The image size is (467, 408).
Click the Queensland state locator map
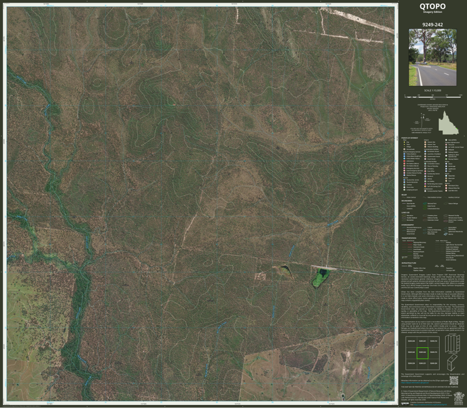[448, 123]
